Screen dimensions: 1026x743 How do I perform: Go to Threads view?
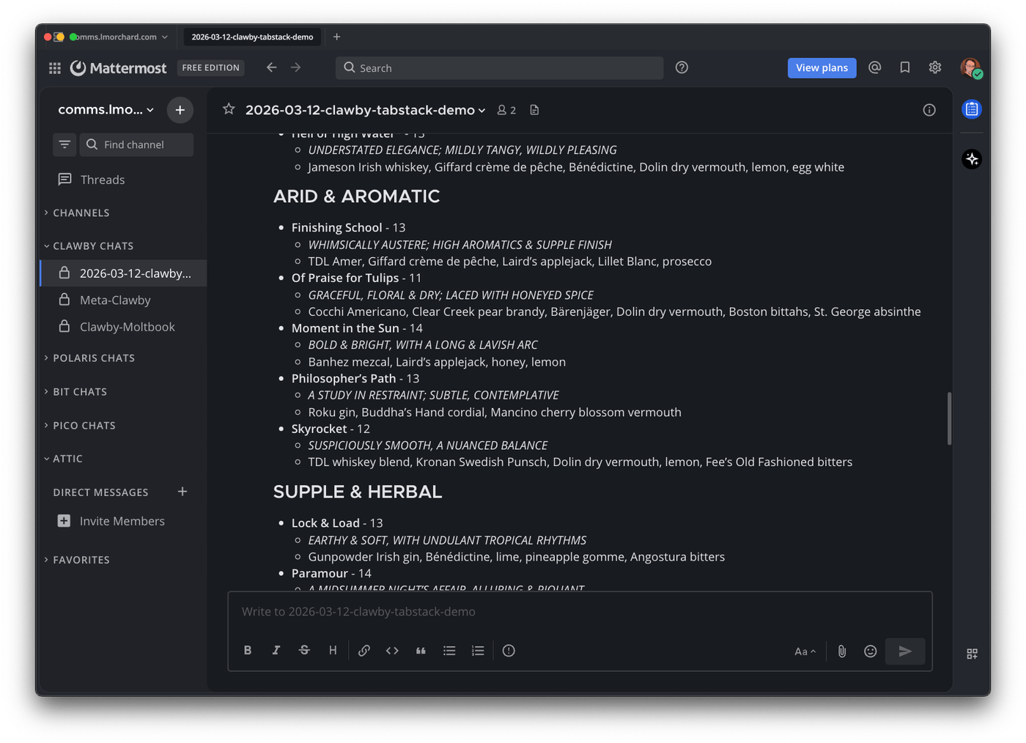click(x=102, y=180)
